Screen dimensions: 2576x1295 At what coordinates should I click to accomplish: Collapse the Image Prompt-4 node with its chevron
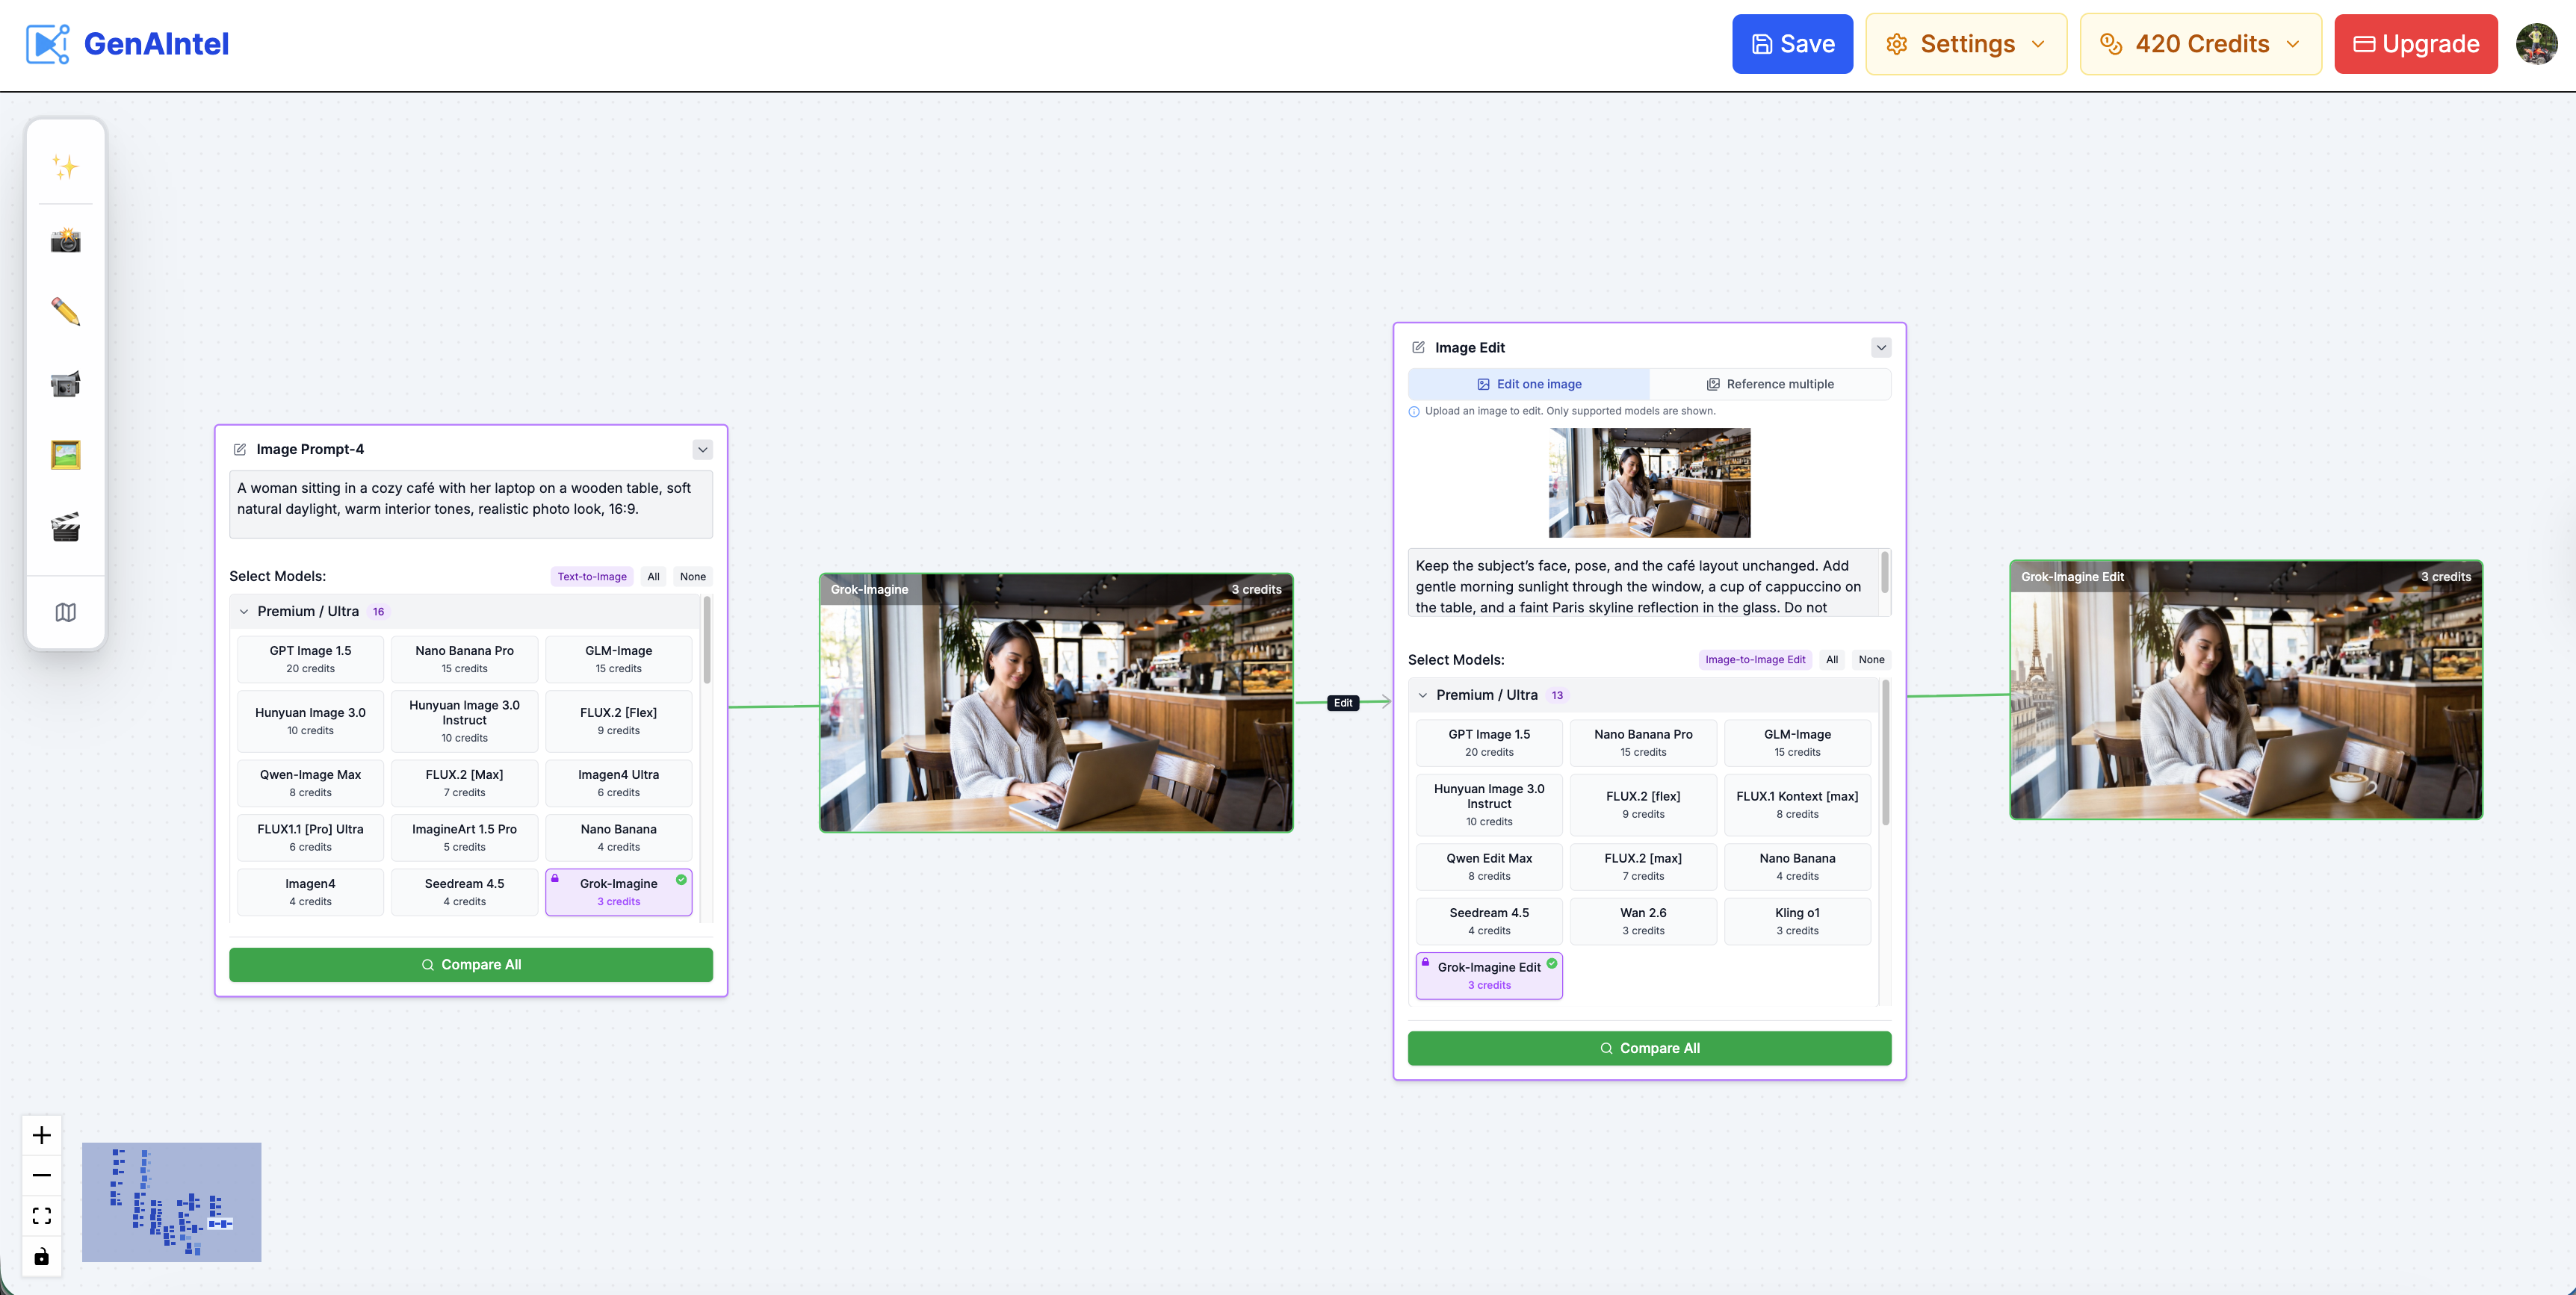(x=703, y=449)
